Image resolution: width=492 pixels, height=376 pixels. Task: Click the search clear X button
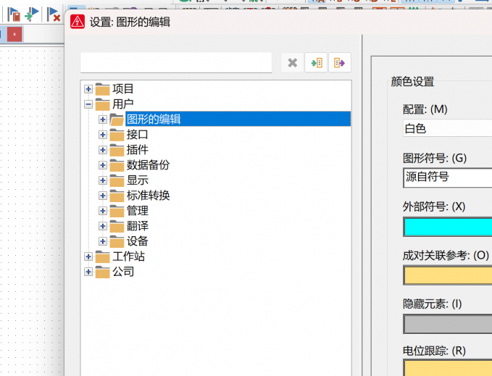293,63
